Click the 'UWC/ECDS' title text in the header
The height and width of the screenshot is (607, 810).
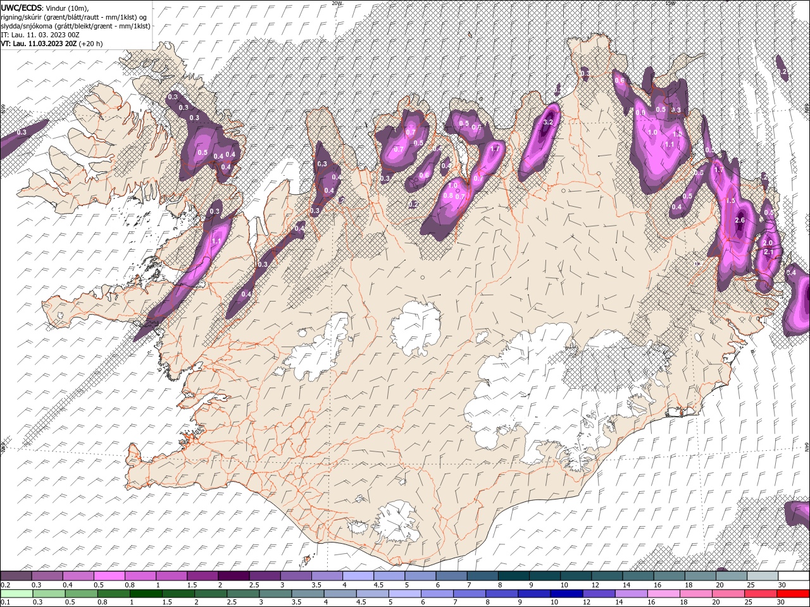tap(22, 8)
